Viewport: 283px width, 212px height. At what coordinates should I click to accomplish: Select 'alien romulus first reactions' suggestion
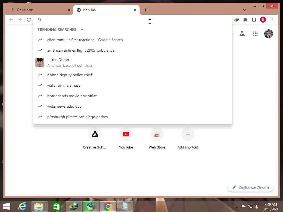pos(133,40)
